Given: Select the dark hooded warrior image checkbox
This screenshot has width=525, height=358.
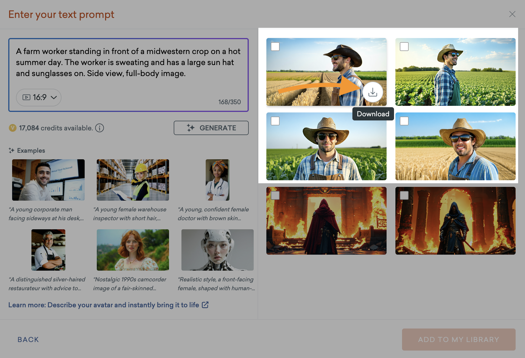Looking at the screenshot, I should pos(404,195).
